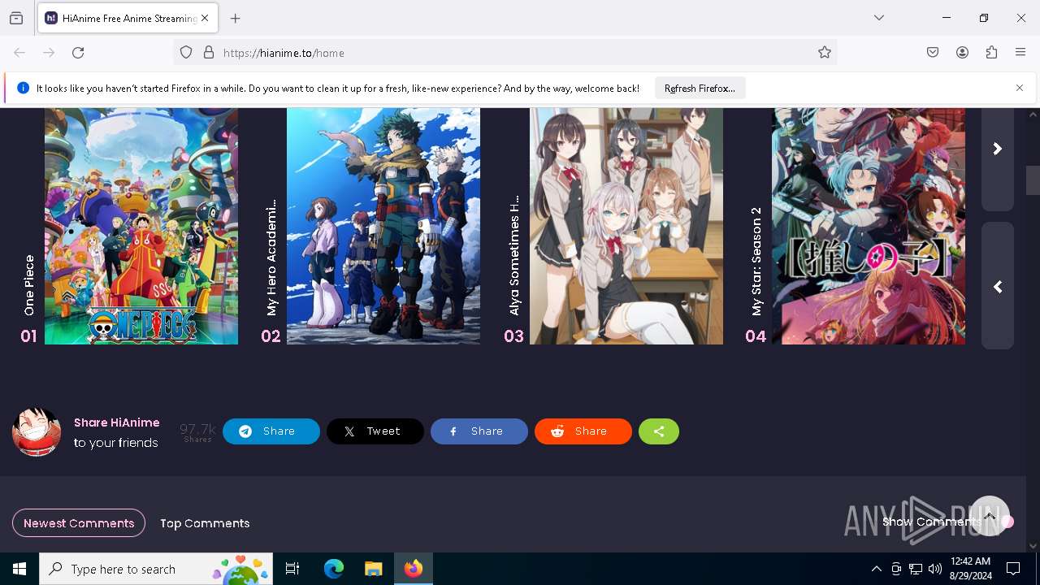Open File Explorer from taskbar
Screen dimensions: 1040x585
[x=373, y=569]
